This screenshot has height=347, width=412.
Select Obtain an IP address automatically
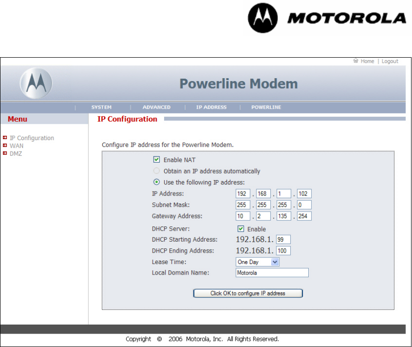click(x=157, y=171)
